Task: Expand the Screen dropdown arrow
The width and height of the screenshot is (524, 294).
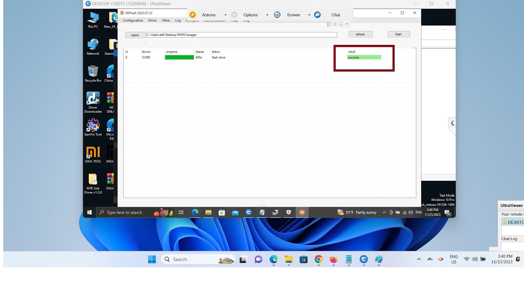Action: point(309,15)
